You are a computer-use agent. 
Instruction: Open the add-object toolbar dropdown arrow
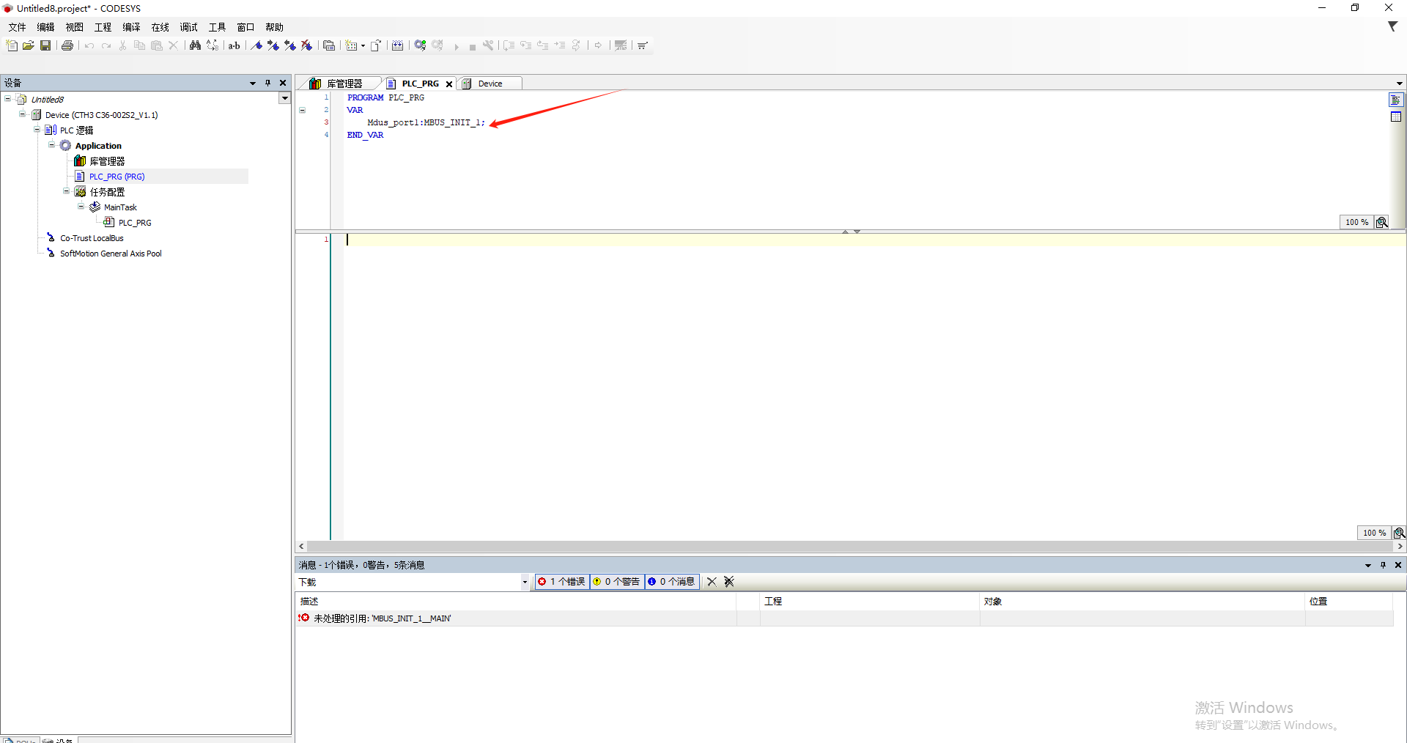[363, 45]
